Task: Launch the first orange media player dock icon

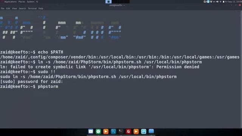Action: click(106, 131)
